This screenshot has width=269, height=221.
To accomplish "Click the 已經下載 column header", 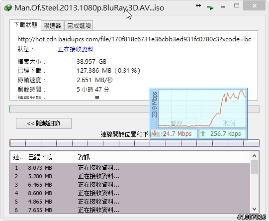I will point(50,157).
